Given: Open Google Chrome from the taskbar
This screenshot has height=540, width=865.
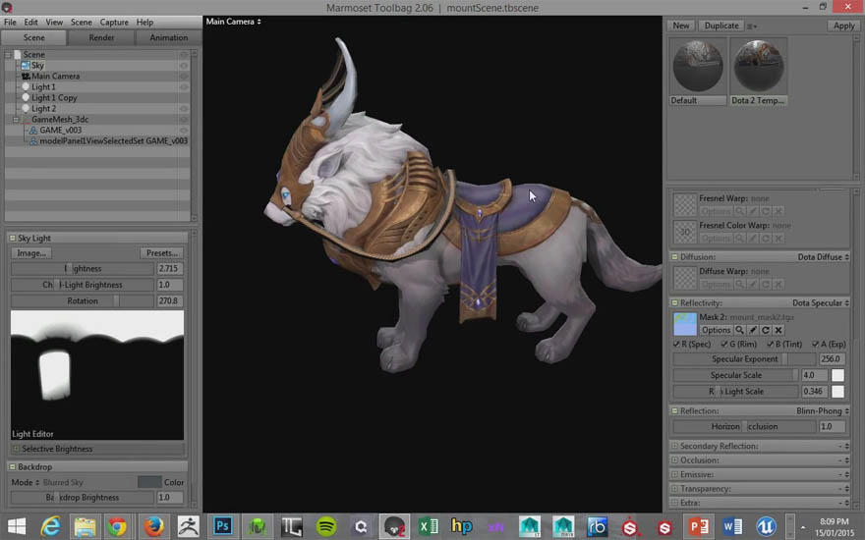Looking at the screenshot, I should [x=117, y=526].
